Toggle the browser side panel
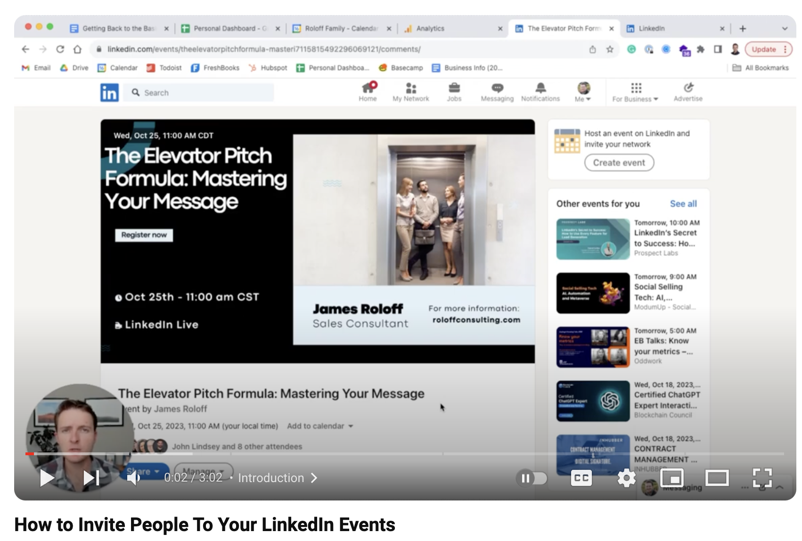Viewport: 802px width, 541px height. (718, 49)
